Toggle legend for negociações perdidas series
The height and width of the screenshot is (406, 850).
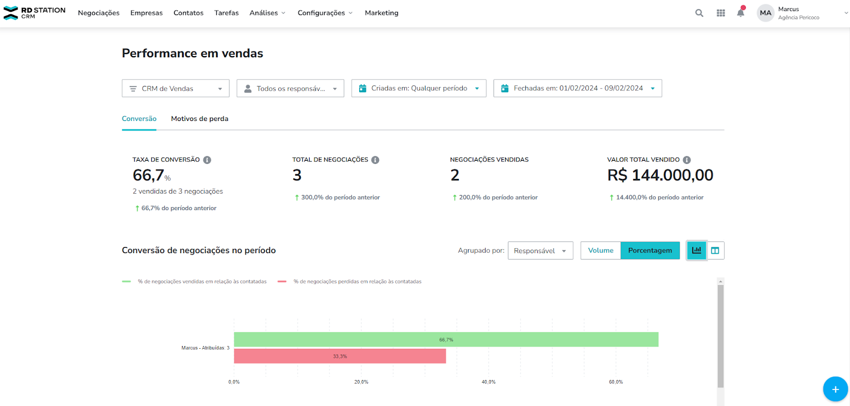350,282
